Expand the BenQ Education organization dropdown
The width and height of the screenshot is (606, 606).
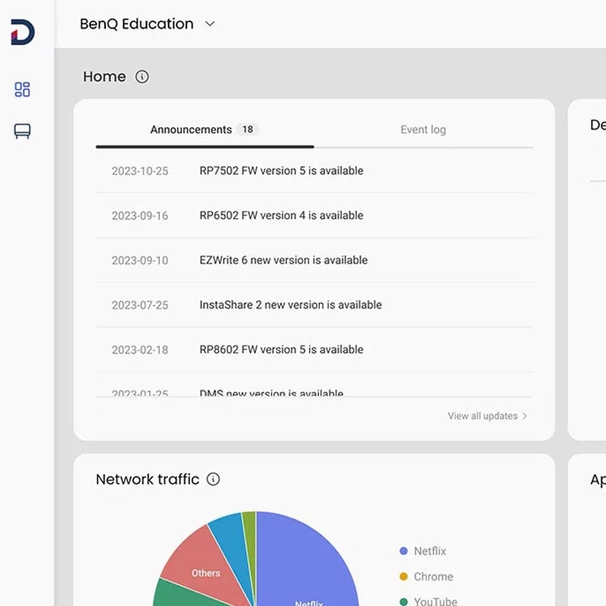210,24
